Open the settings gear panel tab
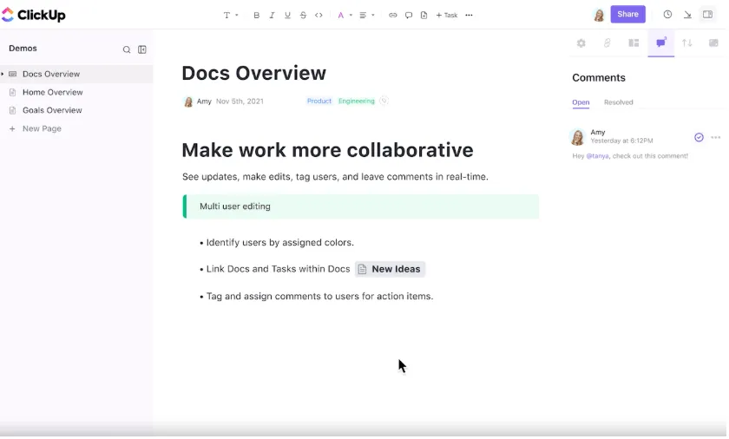This screenshot has width=729, height=439. tap(581, 43)
